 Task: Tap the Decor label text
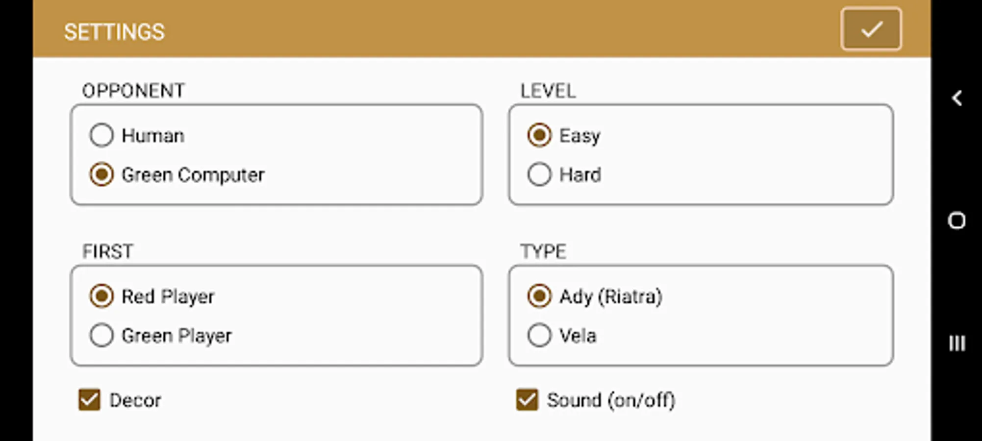[135, 400]
